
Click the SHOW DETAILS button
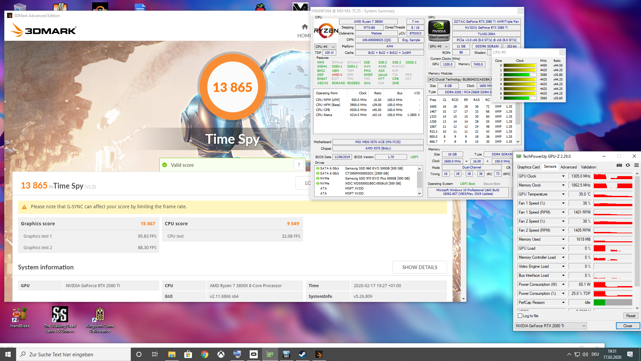[419, 267]
